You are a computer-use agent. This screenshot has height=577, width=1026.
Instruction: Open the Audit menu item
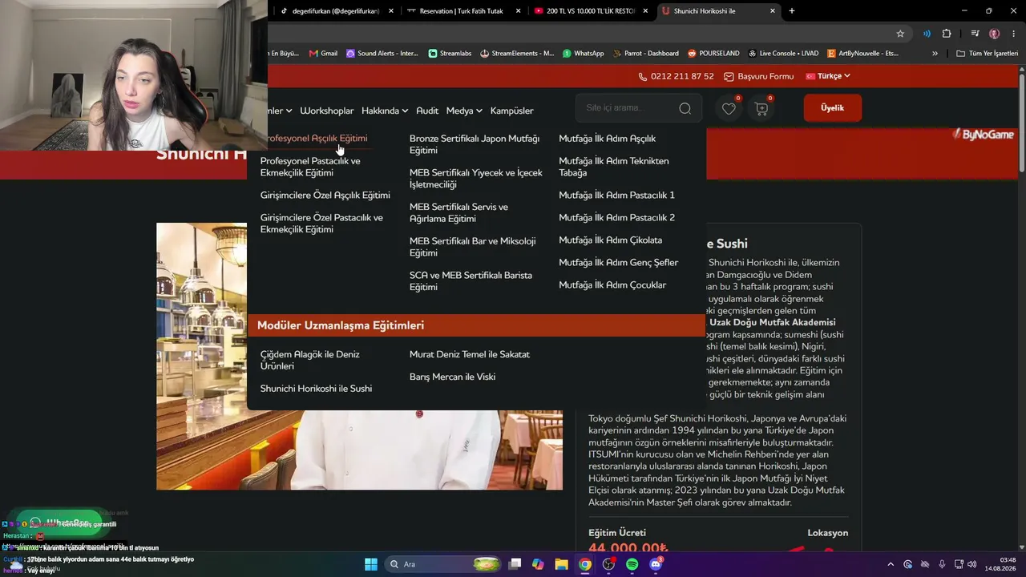coord(427,111)
